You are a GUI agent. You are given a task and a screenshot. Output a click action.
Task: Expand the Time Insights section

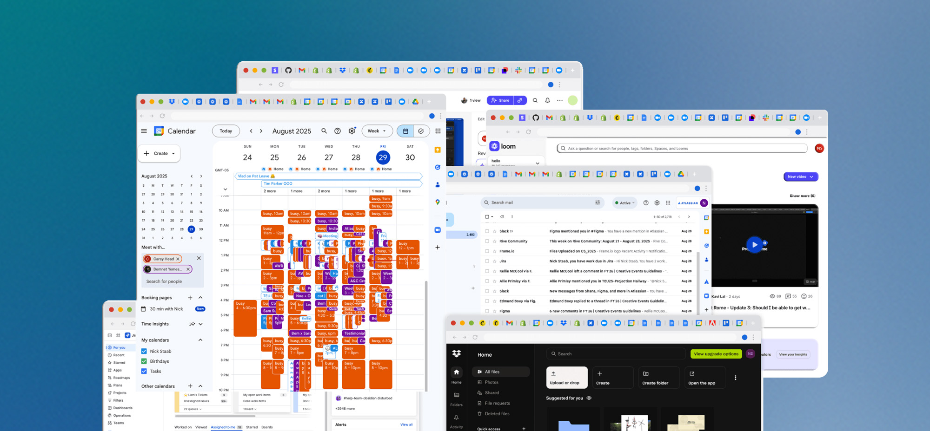coord(200,324)
